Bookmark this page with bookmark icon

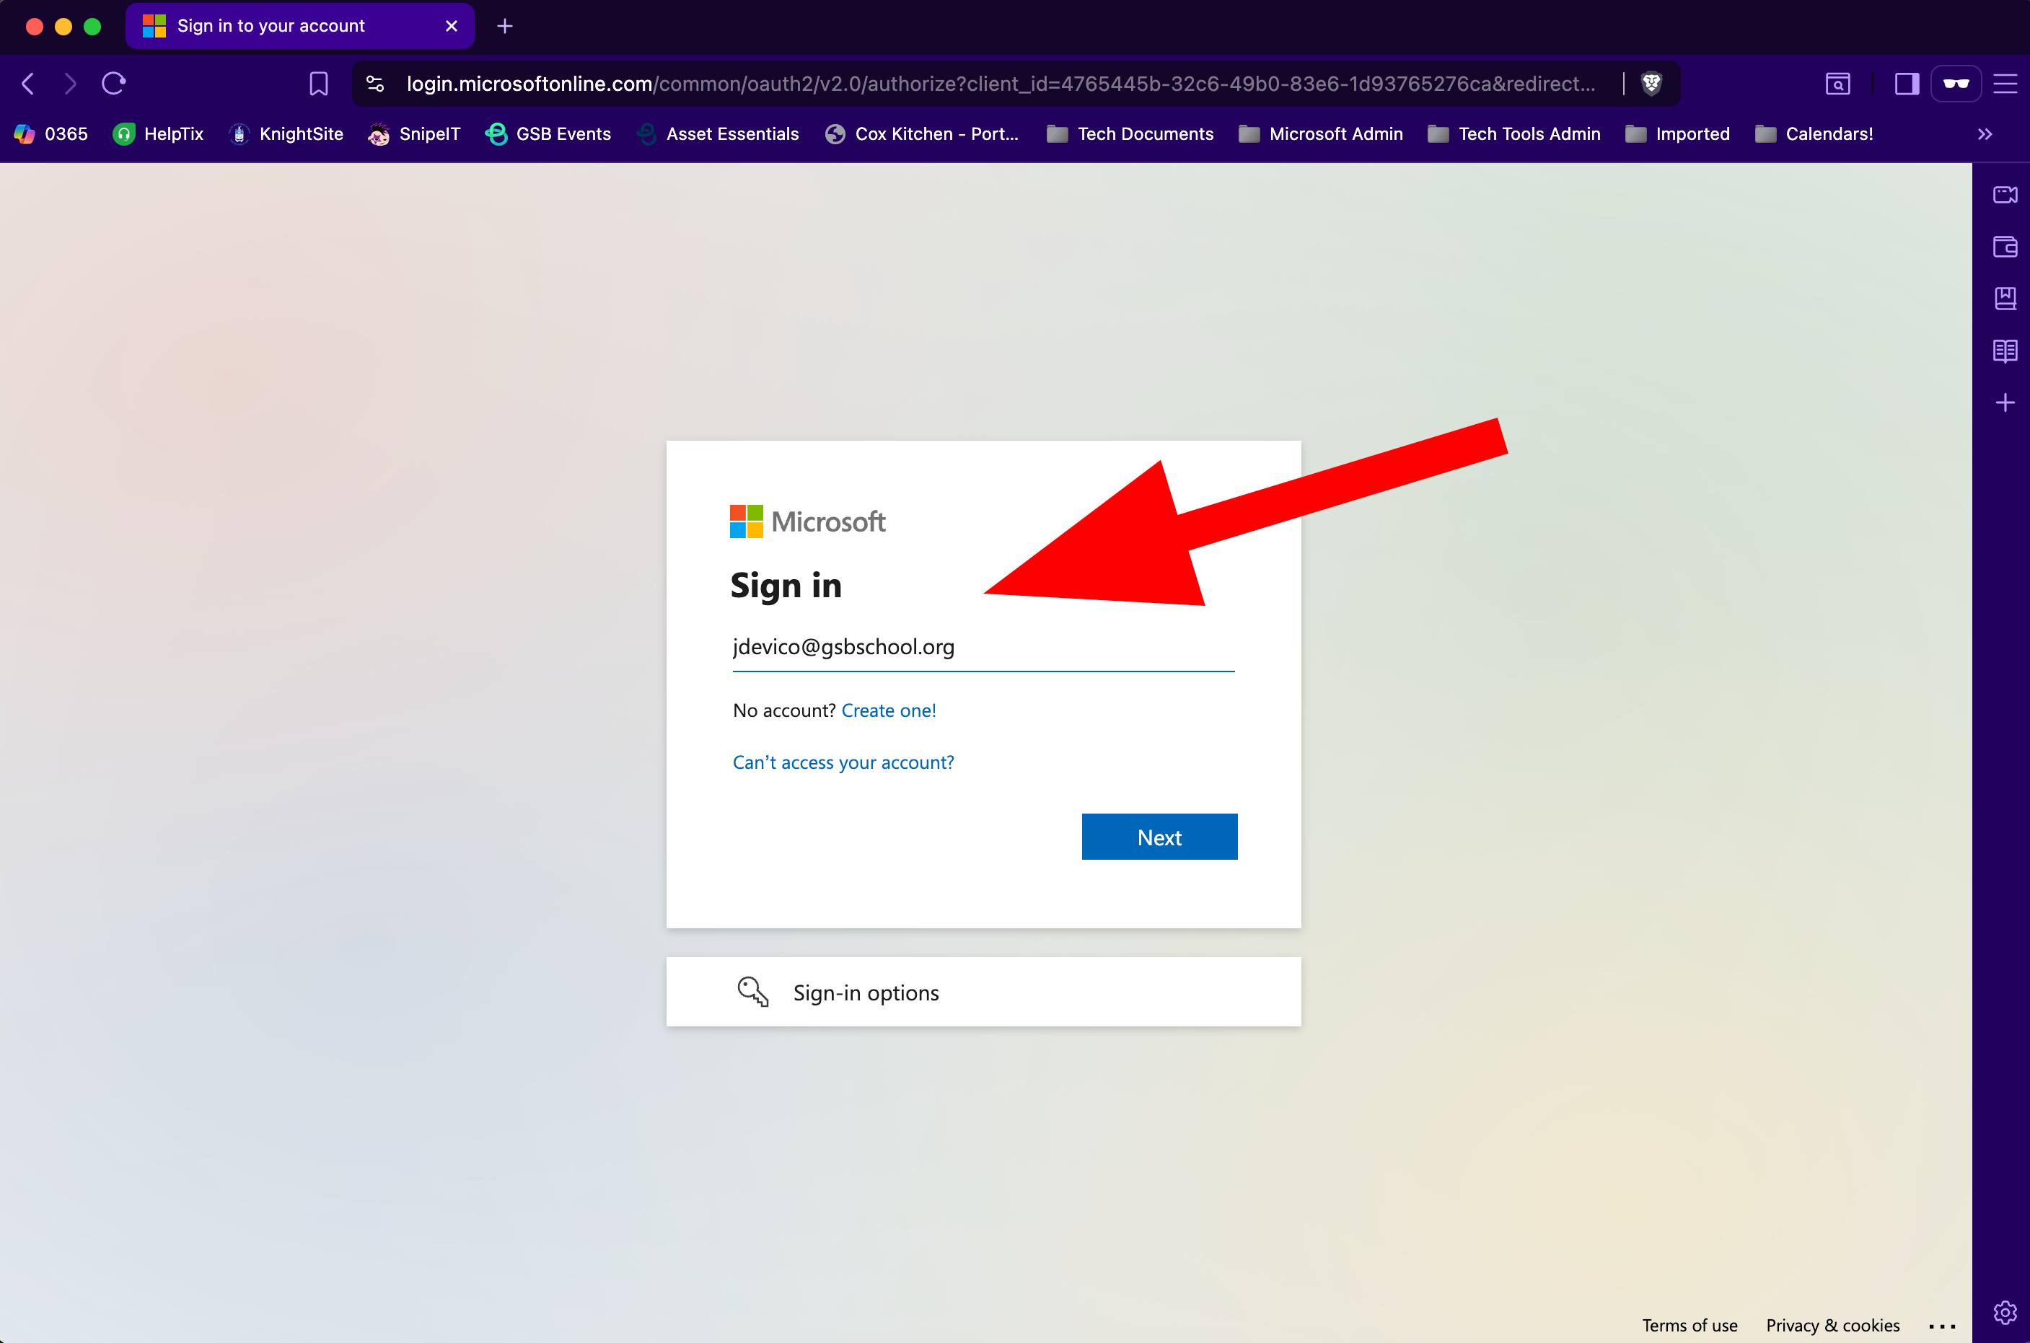coord(319,83)
